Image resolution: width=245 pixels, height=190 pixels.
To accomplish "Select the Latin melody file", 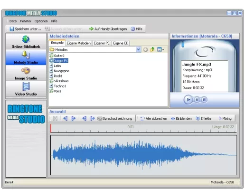I will [55, 66].
